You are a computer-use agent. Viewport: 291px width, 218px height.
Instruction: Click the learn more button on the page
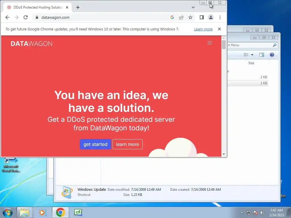pyautogui.click(x=128, y=144)
